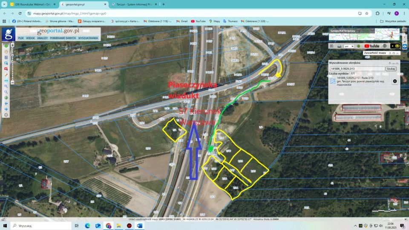
Task: Click the geoportal logo home icon
Action: click(x=9, y=34)
